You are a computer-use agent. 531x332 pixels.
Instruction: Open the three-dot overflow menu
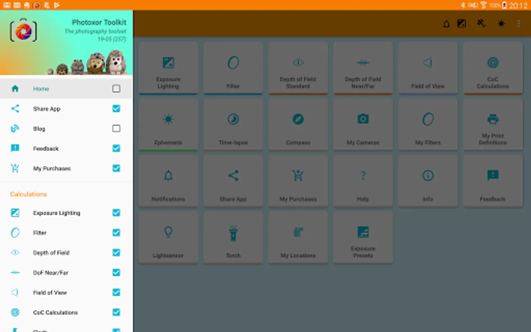point(518,24)
